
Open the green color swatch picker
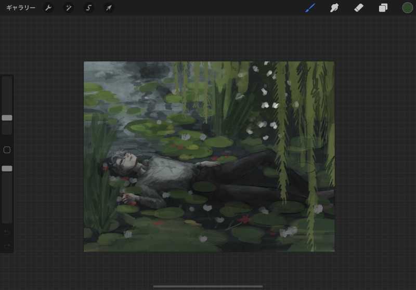point(407,8)
